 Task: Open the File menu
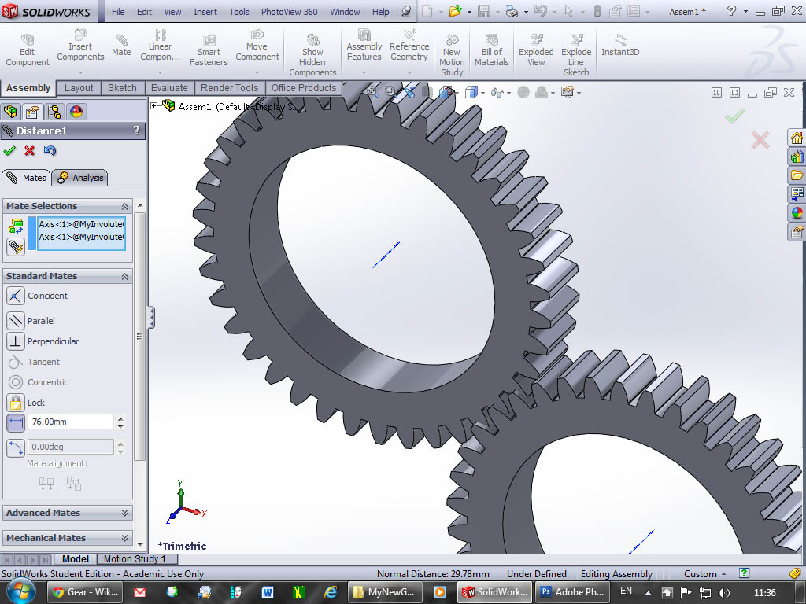(x=118, y=11)
